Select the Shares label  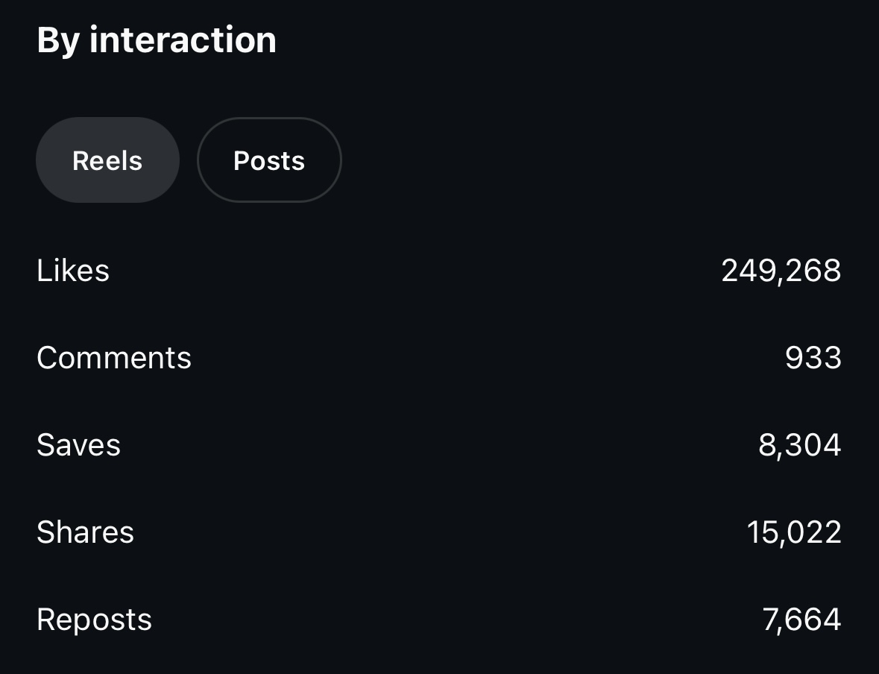pyautogui.click(x=85, y=532)
